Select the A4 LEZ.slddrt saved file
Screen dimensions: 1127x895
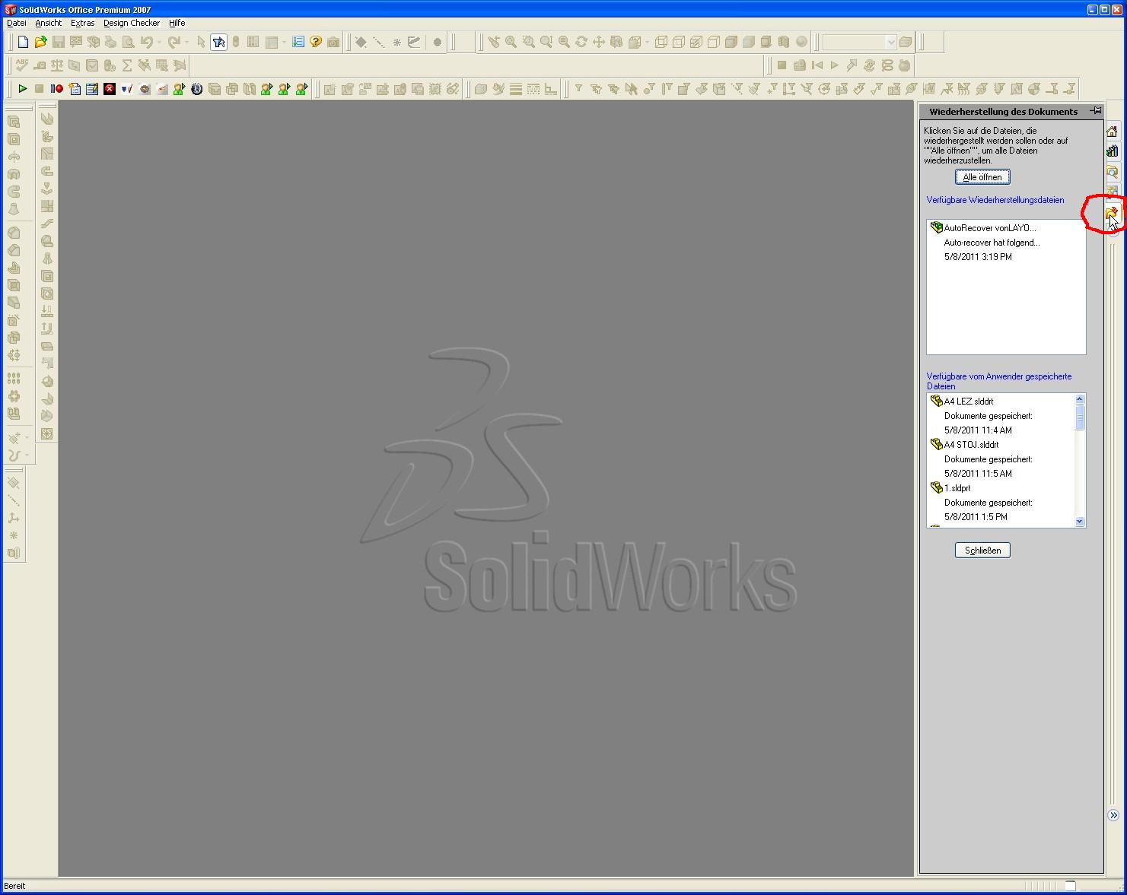(x=968, y=401)
